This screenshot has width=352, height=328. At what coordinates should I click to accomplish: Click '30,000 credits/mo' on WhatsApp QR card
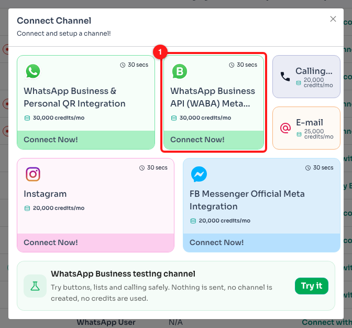[x=59, y=118]
